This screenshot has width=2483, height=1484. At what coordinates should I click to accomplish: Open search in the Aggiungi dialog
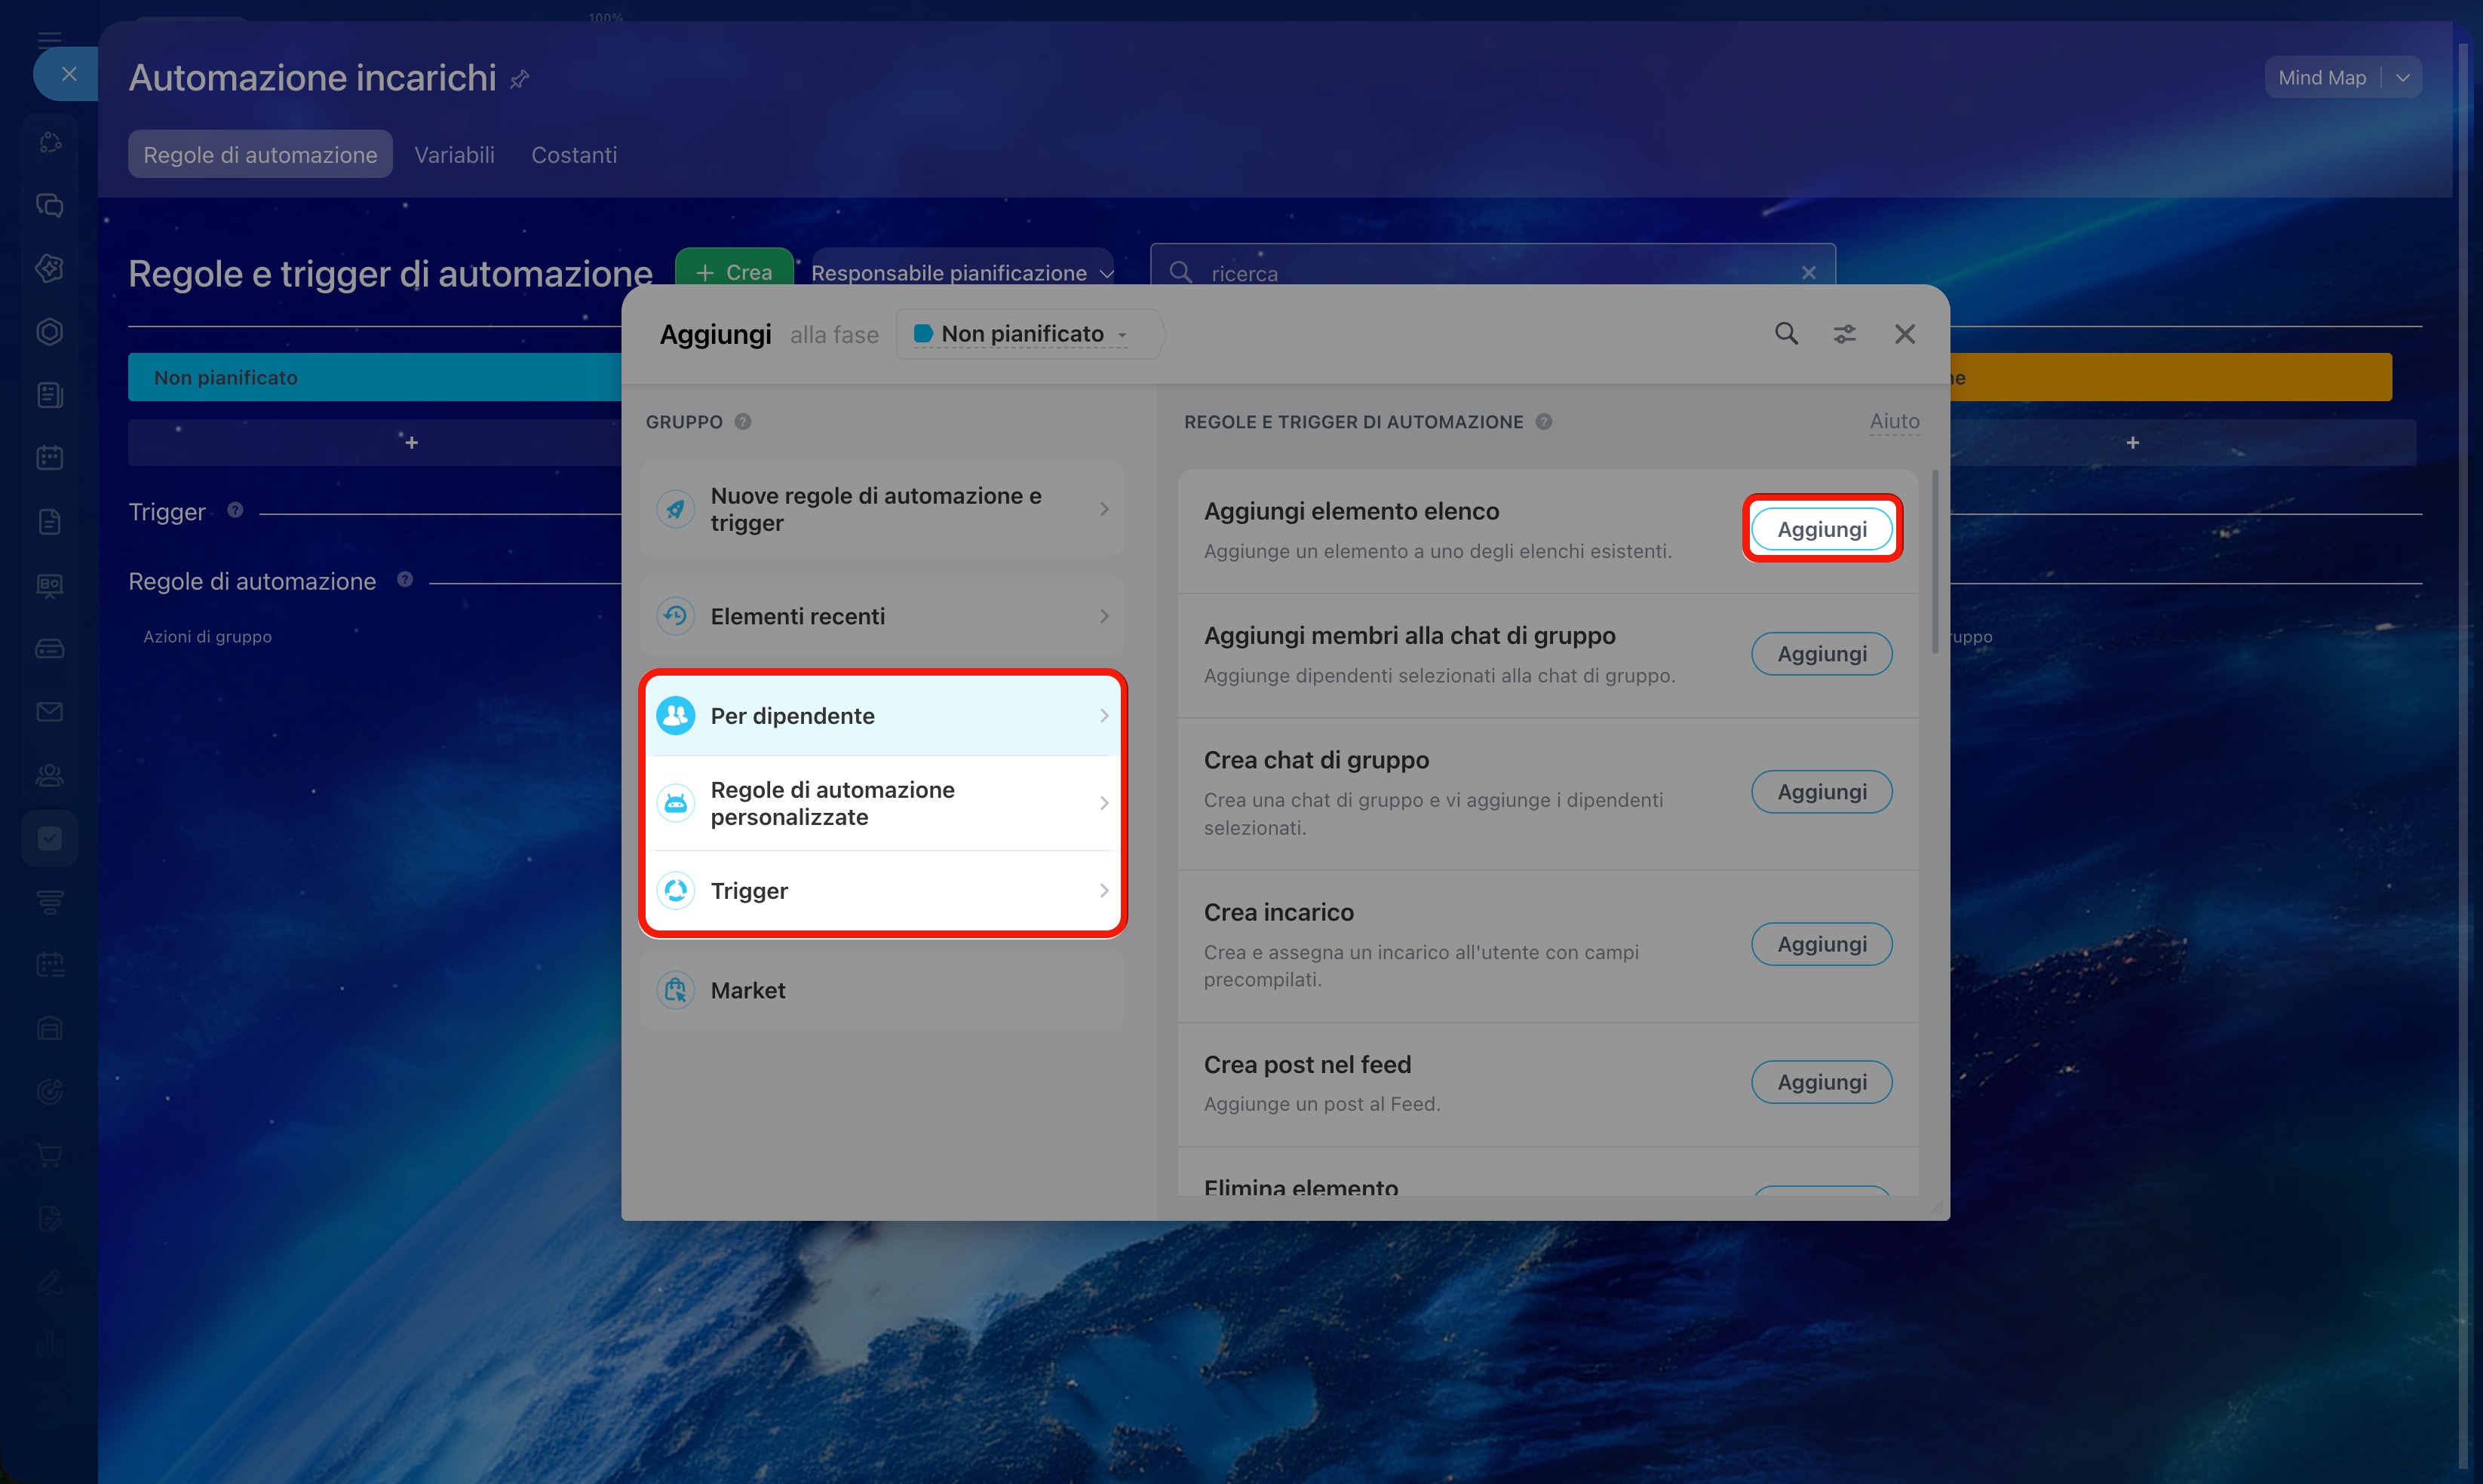[1786, 334]
